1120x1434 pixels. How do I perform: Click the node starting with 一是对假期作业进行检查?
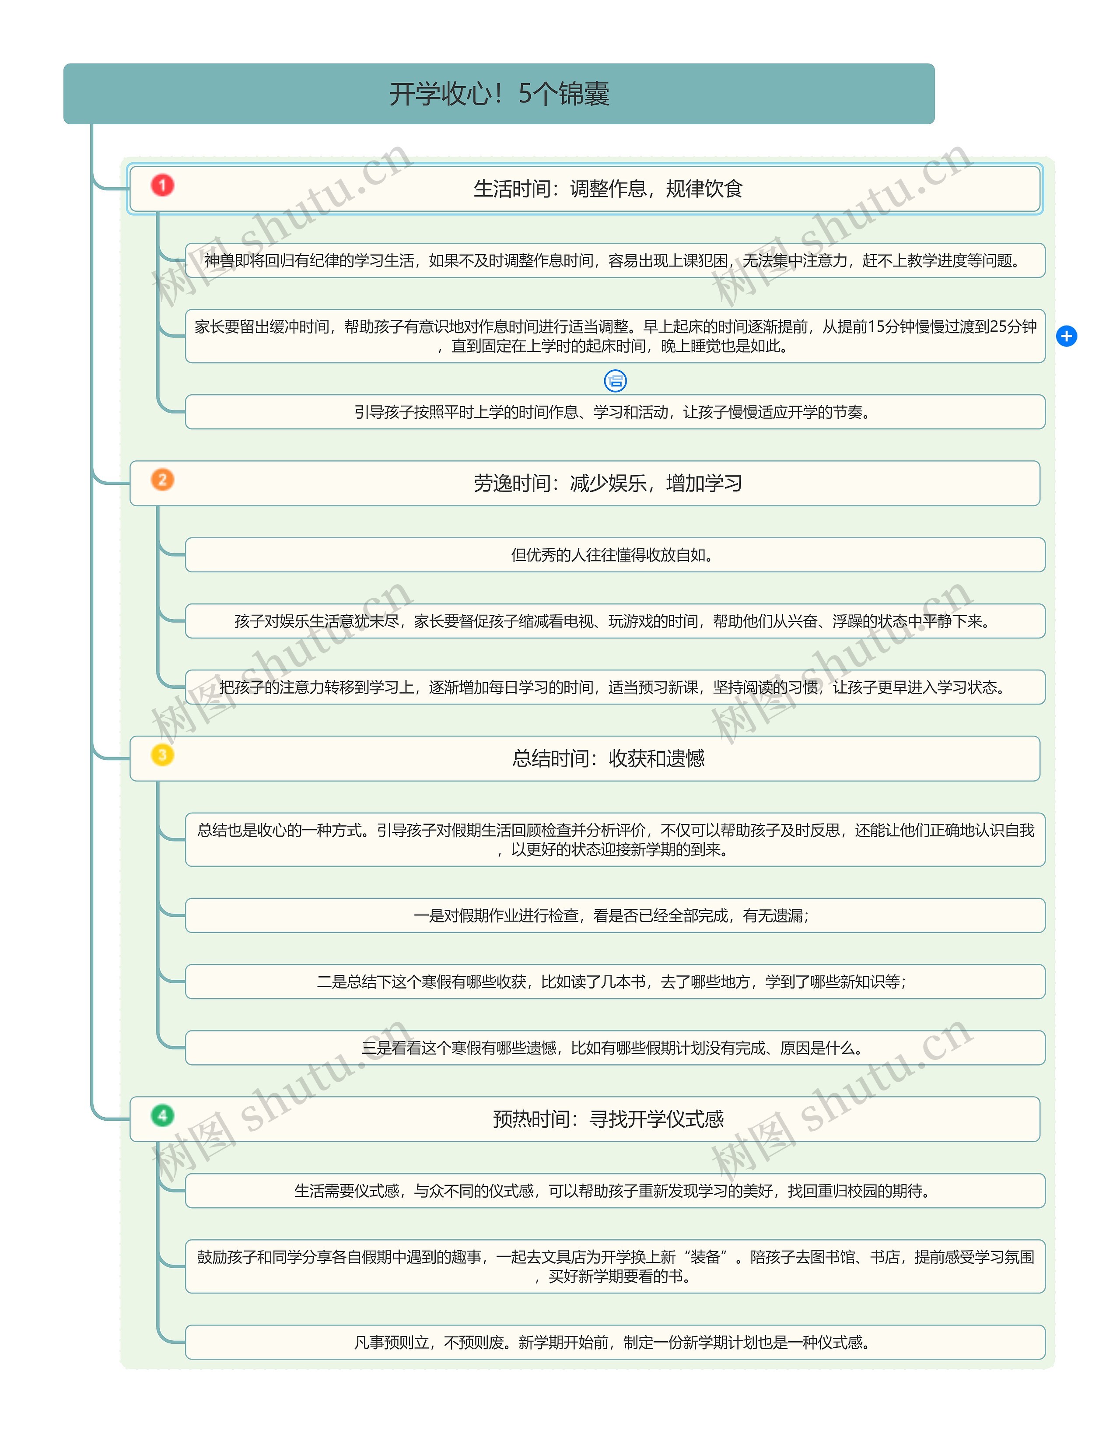tap(615, 915)
